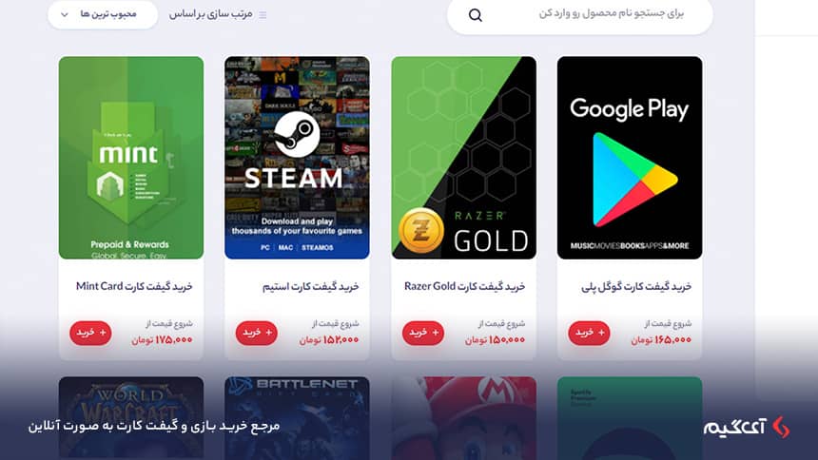Open خرید گیفت کارت استیم title link
Viewport: 818px width, 460px height.
pyautogui.click(x=310, y=286)
